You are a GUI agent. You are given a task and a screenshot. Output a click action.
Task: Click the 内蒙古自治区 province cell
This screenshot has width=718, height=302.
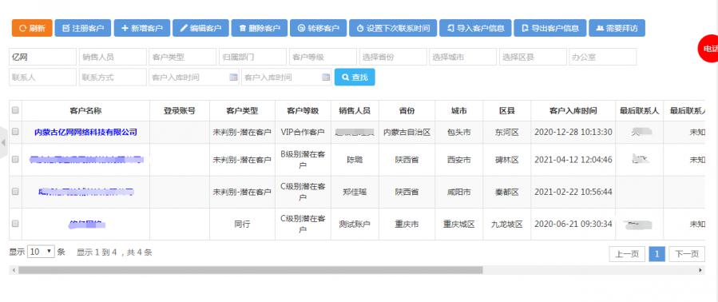tap(407, 132)
